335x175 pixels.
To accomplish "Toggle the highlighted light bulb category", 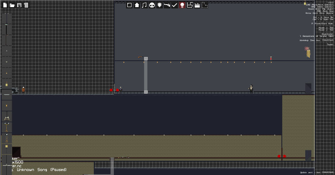I will pos(182,5).
